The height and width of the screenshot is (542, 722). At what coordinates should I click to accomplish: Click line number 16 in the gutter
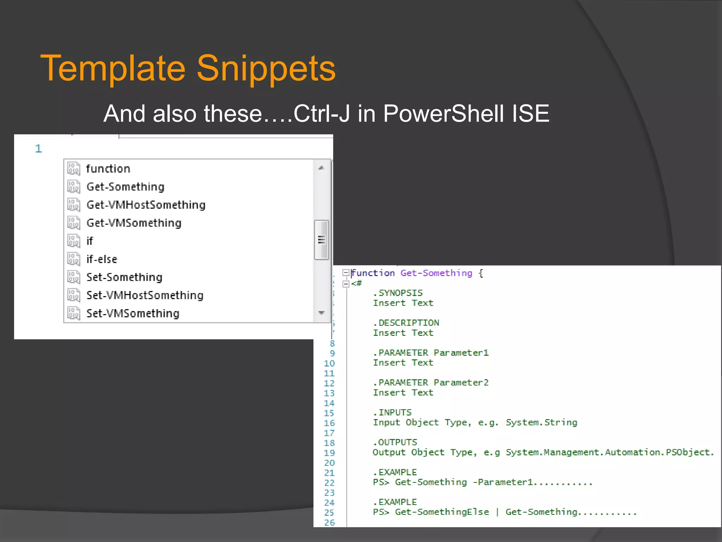click(x=329, y=423)
